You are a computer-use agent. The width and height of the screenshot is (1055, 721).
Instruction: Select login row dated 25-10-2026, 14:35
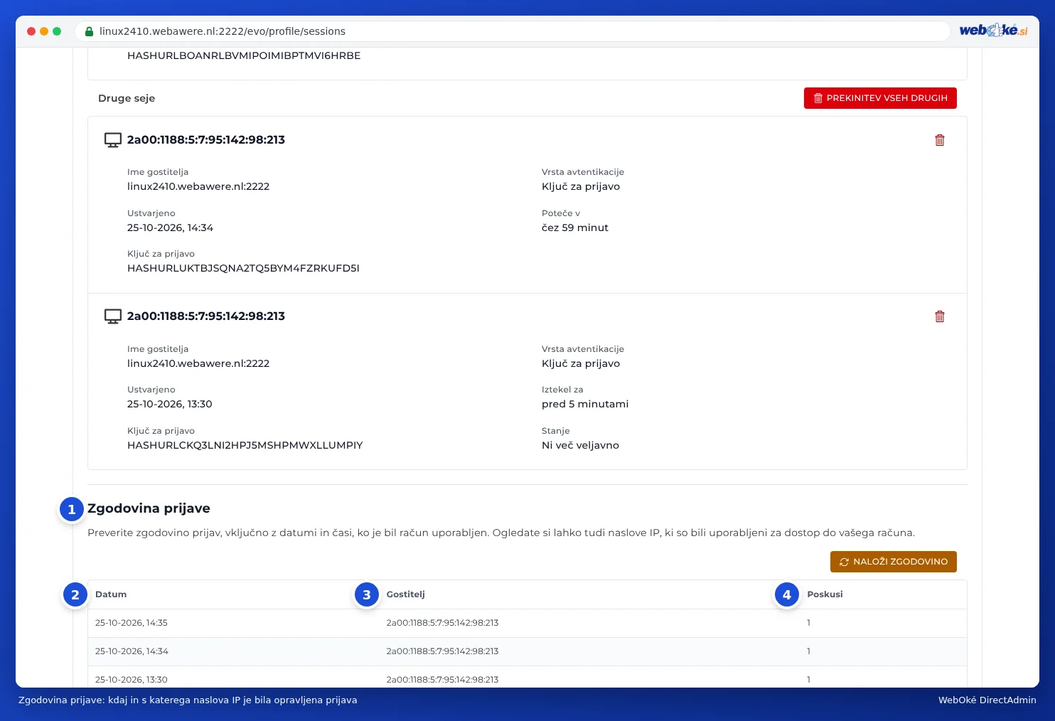pyautogui.click(x=527, y=623)
